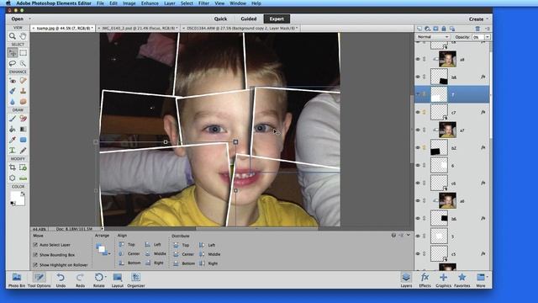
Task: Open the Photo Bin
Action: coord(17,279)
